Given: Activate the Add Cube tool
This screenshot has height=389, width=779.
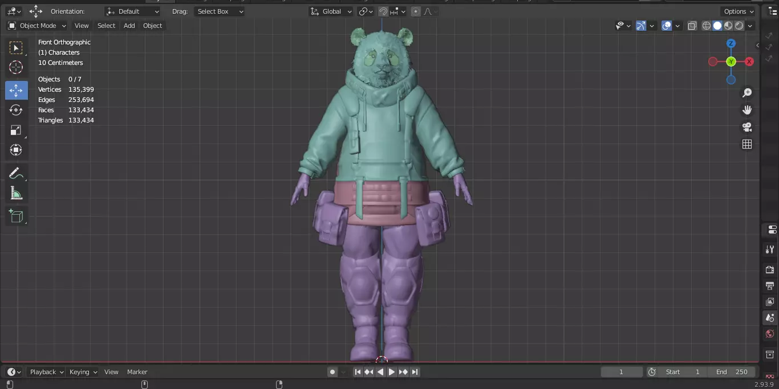Looking at the screenshot, I should click(16, 216).
